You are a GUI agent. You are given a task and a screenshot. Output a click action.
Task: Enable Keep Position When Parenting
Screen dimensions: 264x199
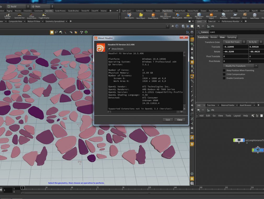pos(224,70)
